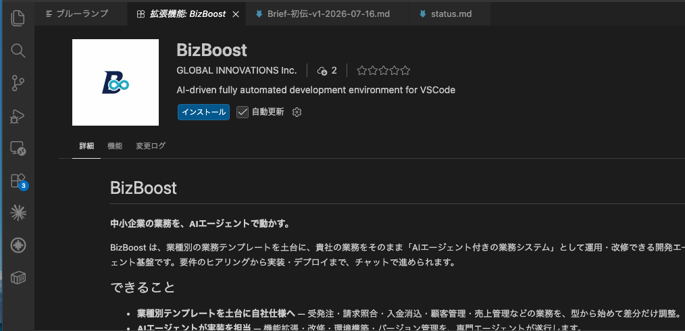
Task: Click the 業種別テンプレートを土台に自社仕様へ bullet
Action: (216, 313)
